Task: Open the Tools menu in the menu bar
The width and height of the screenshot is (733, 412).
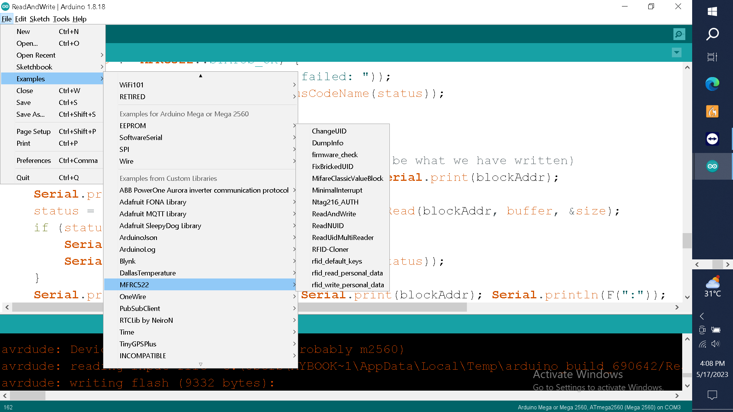Action: tap(61, 19)
